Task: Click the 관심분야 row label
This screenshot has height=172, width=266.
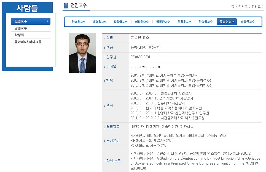Action: coord(113,141)
